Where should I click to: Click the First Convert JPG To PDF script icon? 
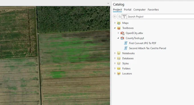pyautogui.click(x=126, y=43)
